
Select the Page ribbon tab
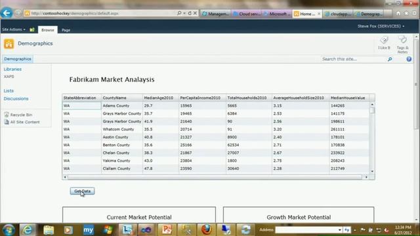pos(66,30)
